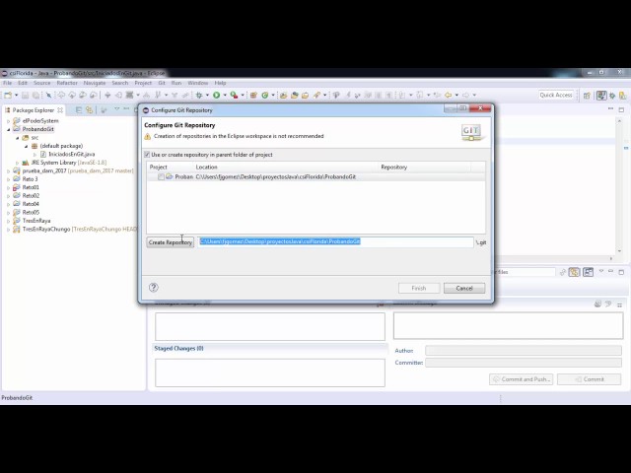The width and height of the screenshot is (631, 473).
Task: Click the Committer field in Git Staging
Action: point(524,363)
